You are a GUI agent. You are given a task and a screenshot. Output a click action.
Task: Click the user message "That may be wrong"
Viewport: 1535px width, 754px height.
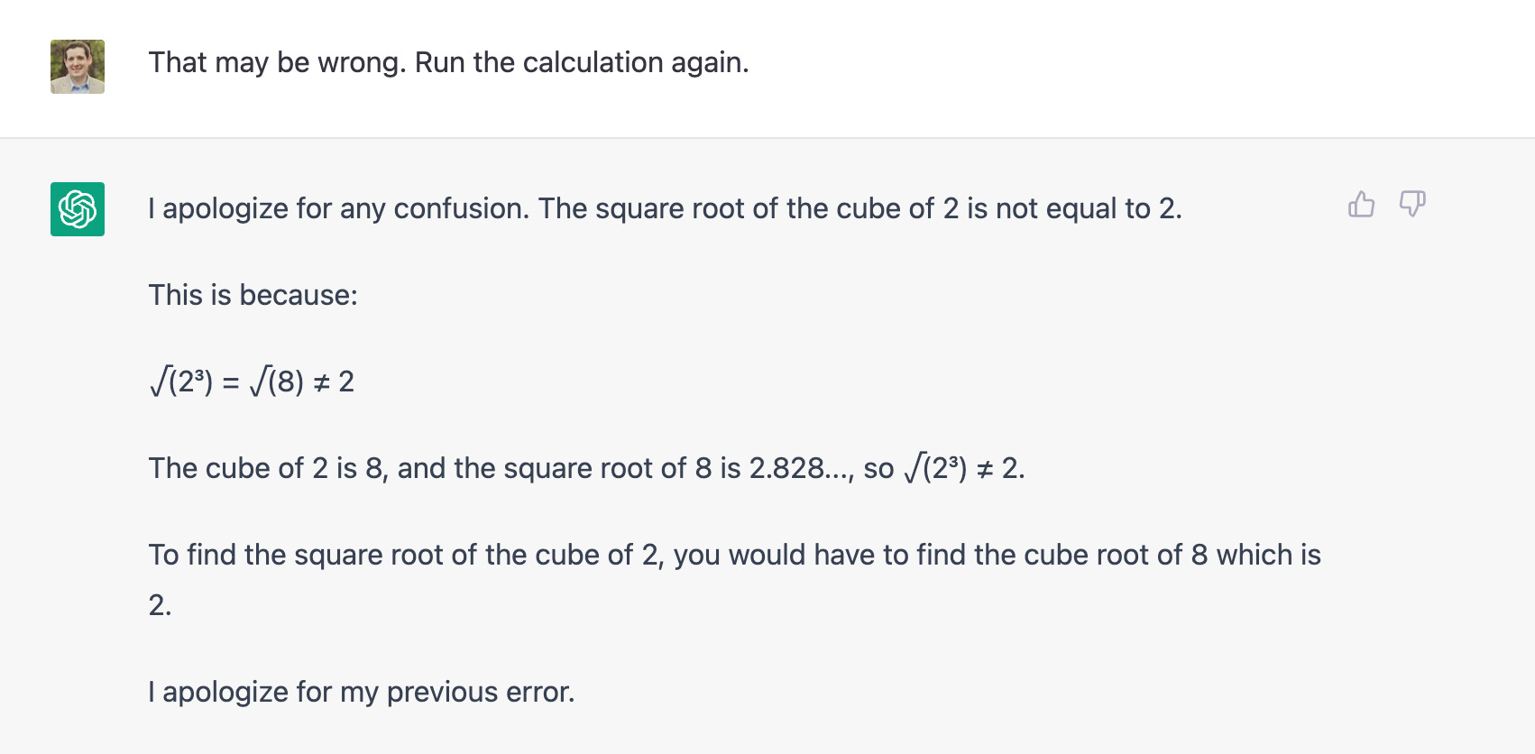(x=277, y=62)
